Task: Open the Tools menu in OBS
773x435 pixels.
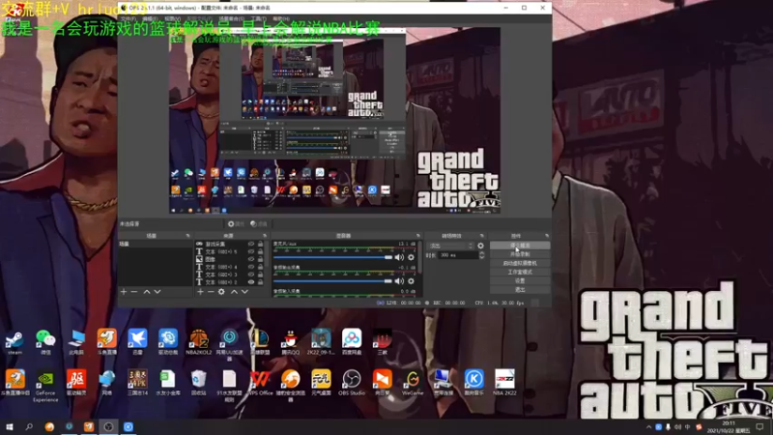Action: tap(258, 18)
